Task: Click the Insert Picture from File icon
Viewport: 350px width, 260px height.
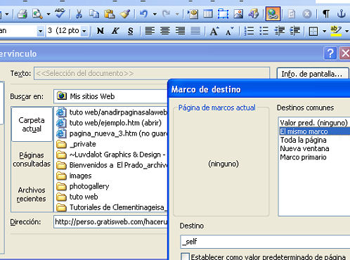Action: 238,14
